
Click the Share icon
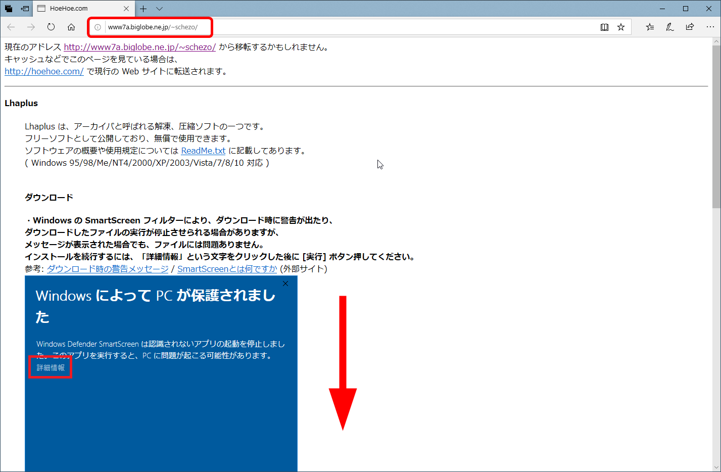pos(690,27)
